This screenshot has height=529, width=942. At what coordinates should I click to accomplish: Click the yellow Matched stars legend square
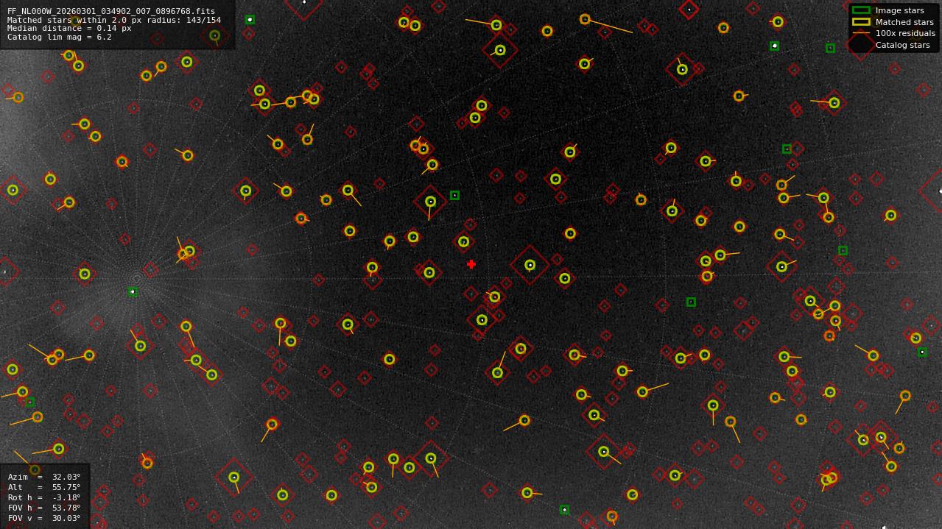[861, 22]
